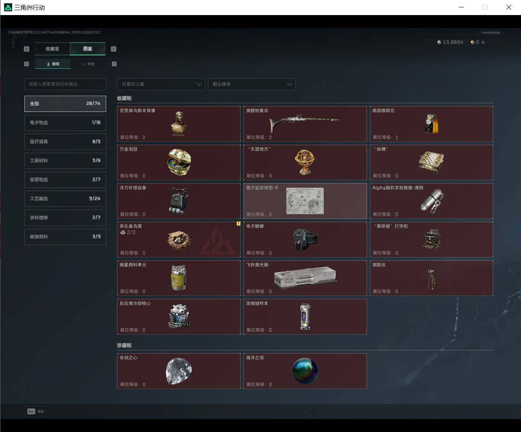Go back with the Esc 返回 button
Image resolution: width=521 pixels, height=432 pixels.
(x=36, y=412)
